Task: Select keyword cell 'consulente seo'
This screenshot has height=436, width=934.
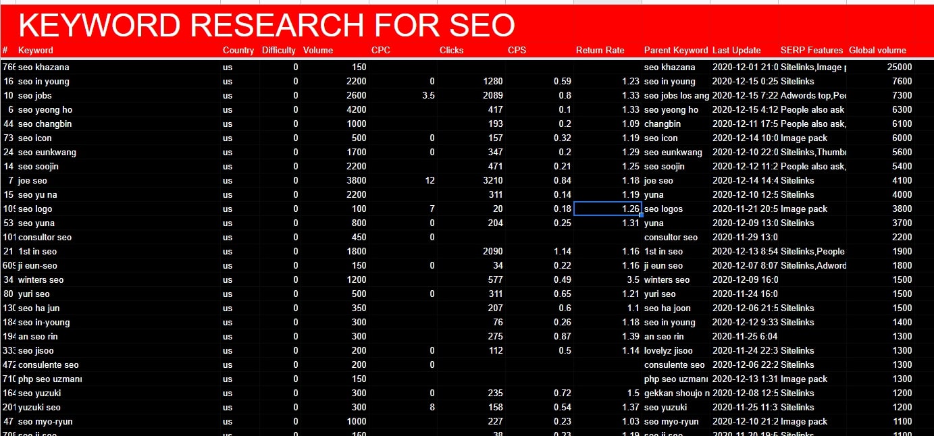Action: [x=118, y=364]
